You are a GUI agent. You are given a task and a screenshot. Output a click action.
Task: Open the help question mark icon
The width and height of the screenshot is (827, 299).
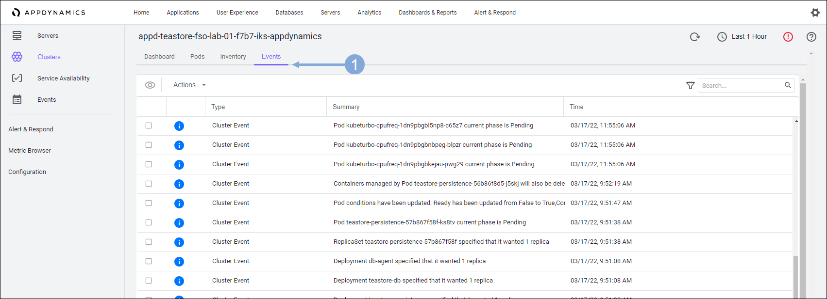click(x=811, y=37)
